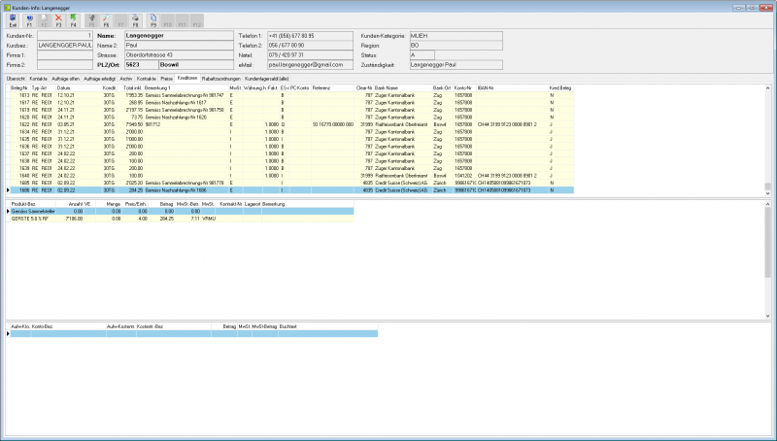Click the Natel phone field
Image resolution: width=777 pixels, height=441 pixels.
(310, 55)
